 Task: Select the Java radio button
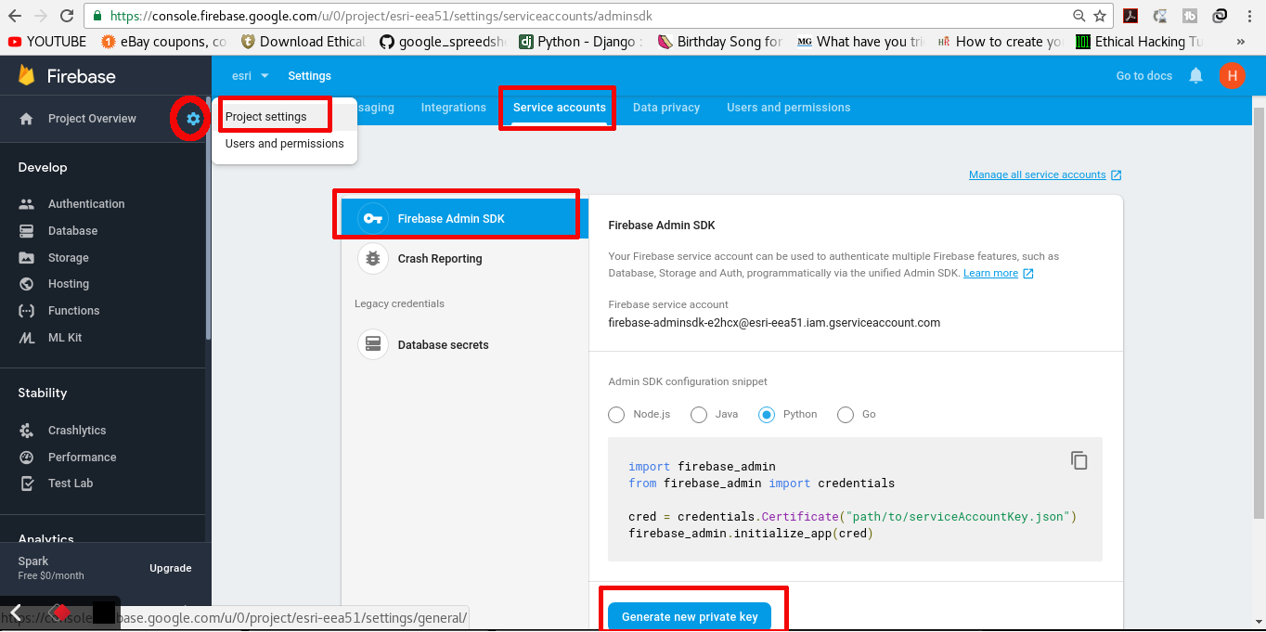tap(699, 415)
